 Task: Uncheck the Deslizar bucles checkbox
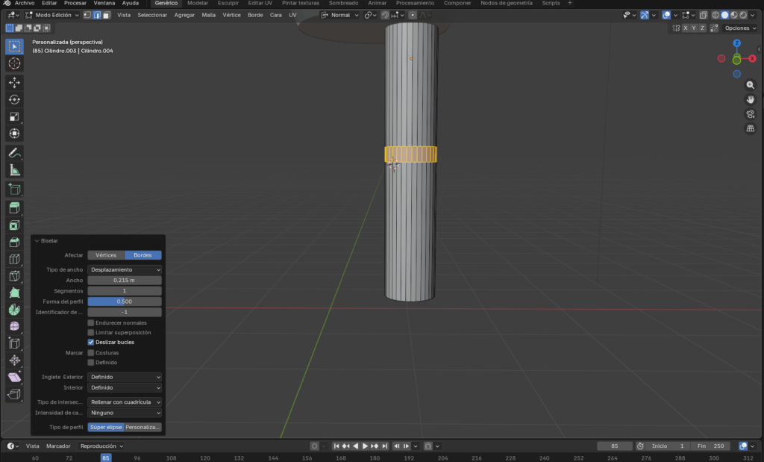[x=91, y=342]
